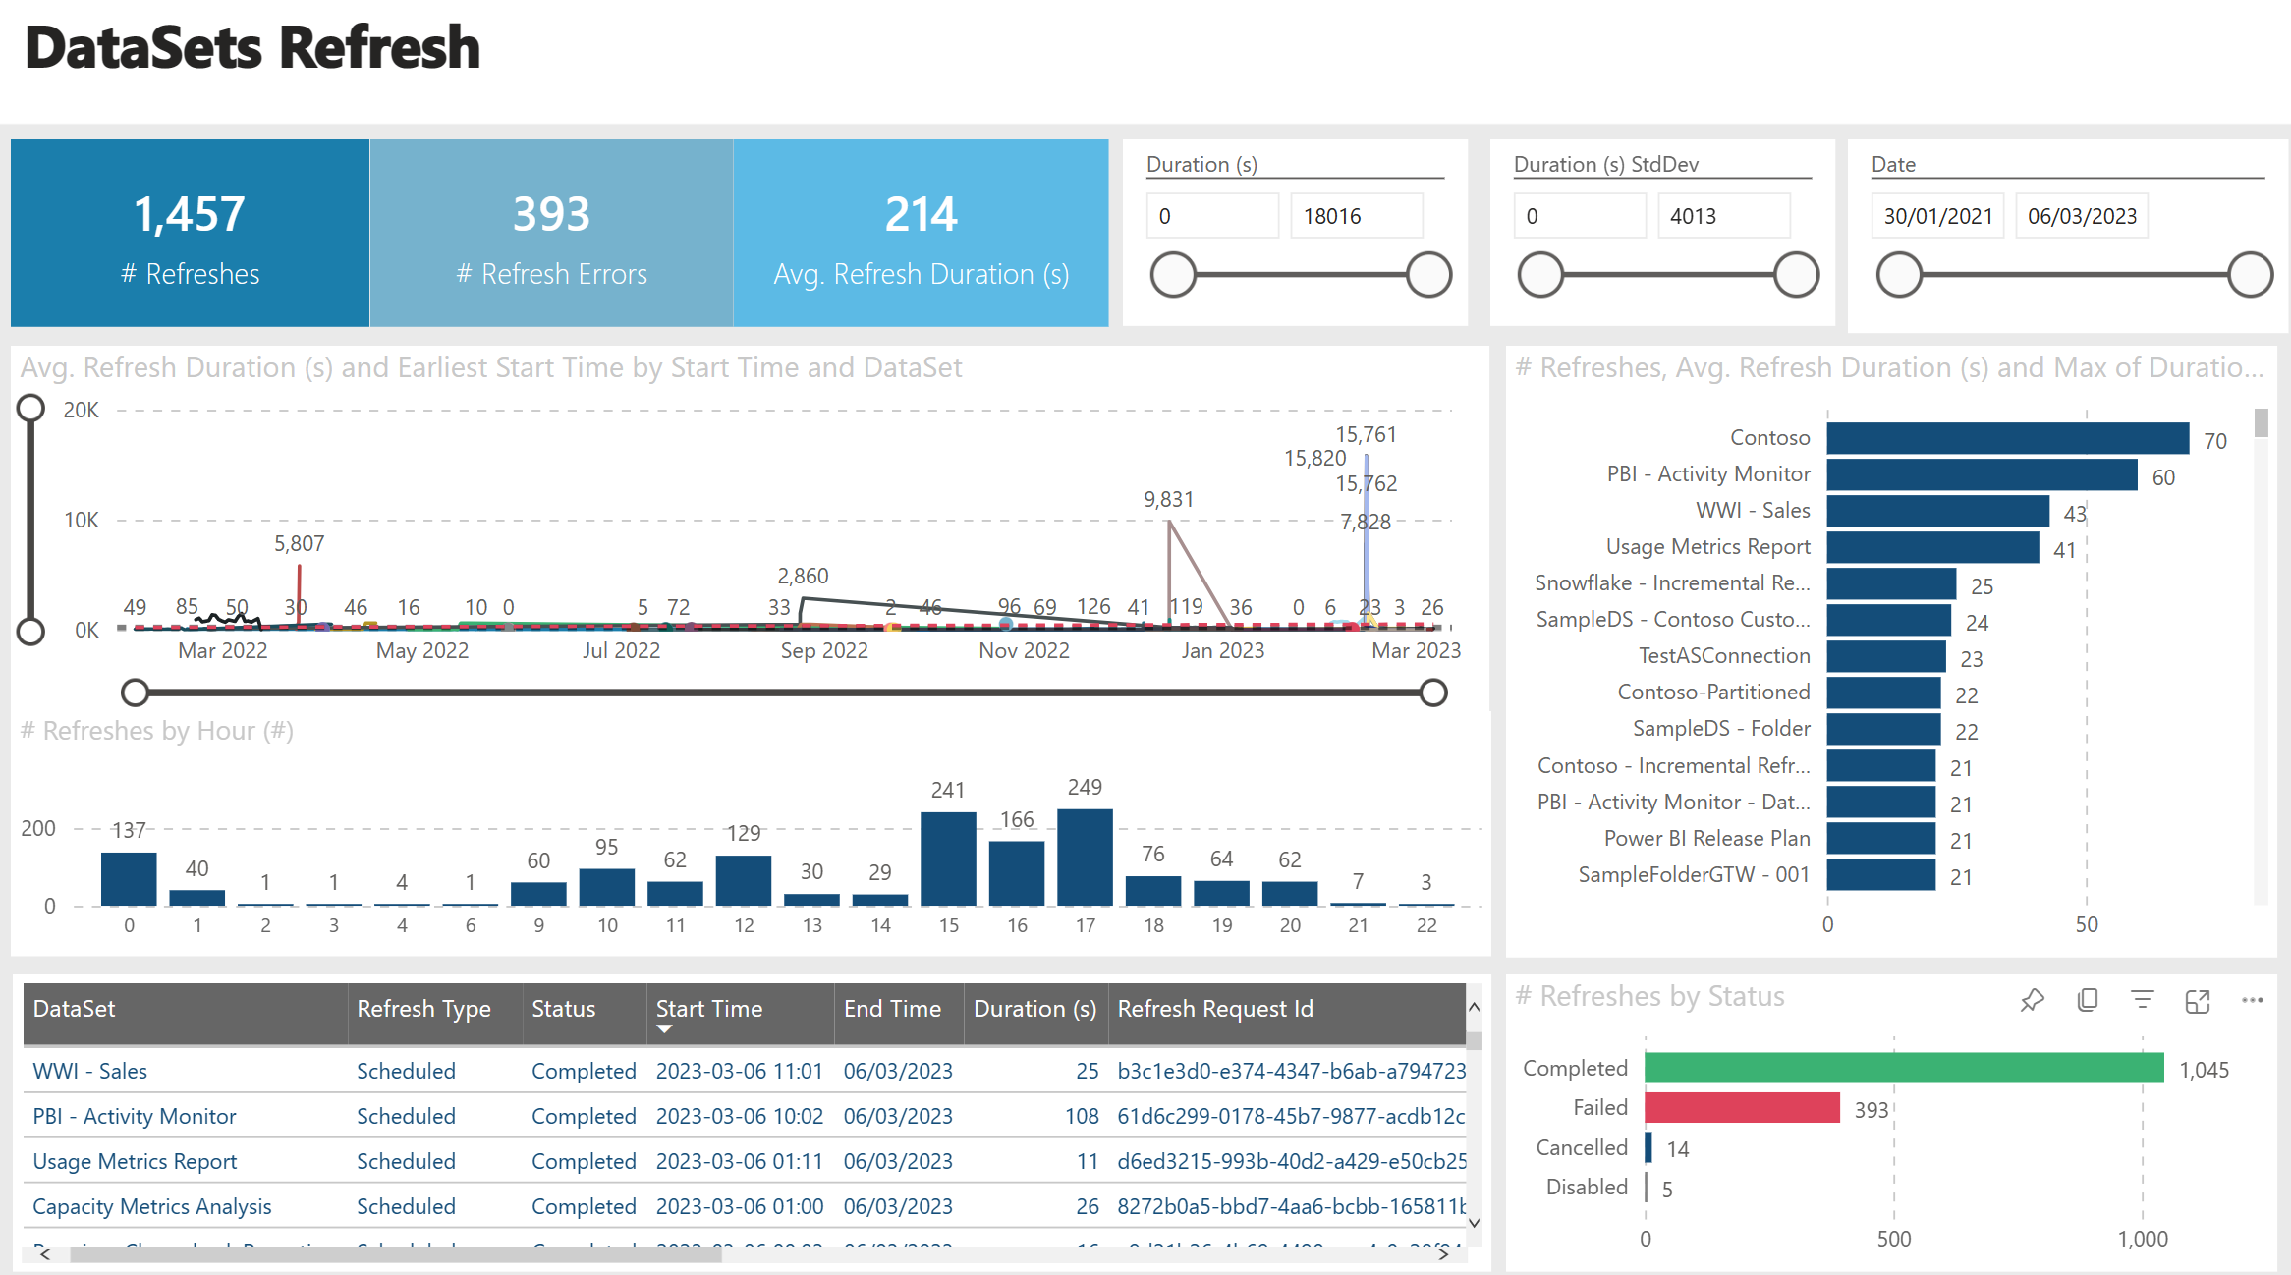Click Date slider left handle
2291x1275 pixels.
pos(1898,275)
